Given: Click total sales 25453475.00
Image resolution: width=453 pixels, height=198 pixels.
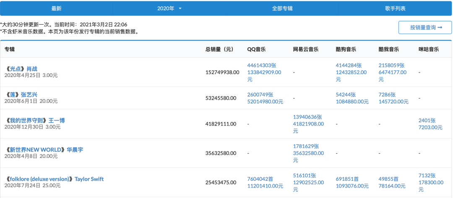Looking at the screenshot, I should click(x=221, y=183).
